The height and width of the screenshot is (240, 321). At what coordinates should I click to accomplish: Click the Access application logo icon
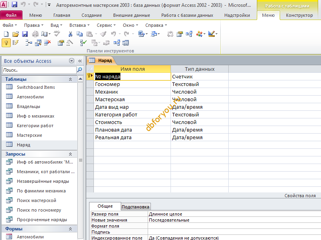[x=4, y=4]
